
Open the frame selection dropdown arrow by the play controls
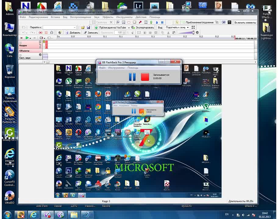click(x=44, y=38)
